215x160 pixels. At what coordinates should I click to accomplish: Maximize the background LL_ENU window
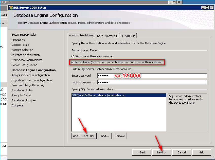(174, 2)
